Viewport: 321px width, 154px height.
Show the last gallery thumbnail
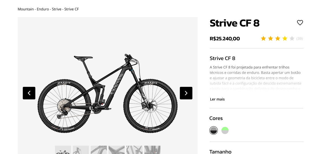152,150
